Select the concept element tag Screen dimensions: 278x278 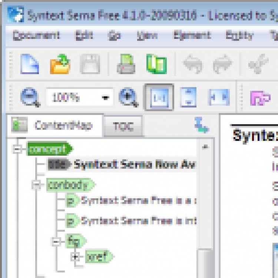point(49,149)
